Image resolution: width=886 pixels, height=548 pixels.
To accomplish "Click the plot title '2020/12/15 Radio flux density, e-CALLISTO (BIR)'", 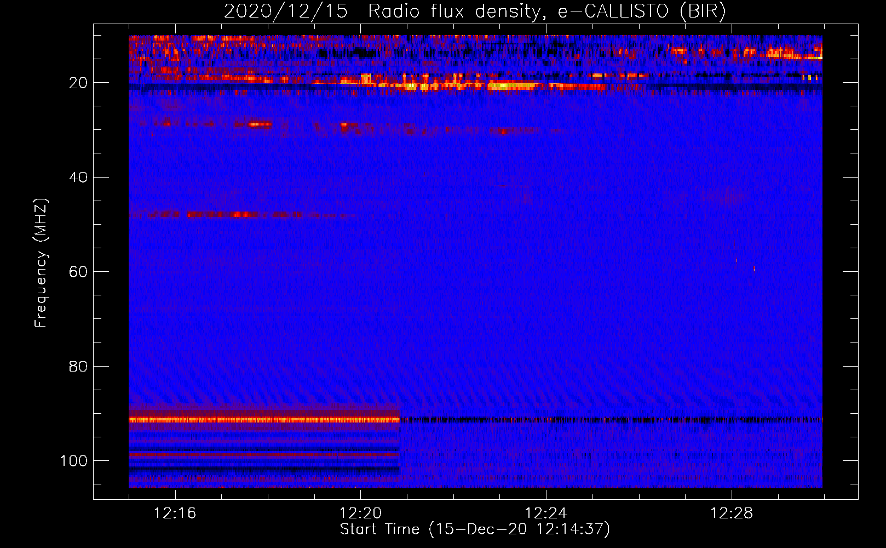I will pyautogui.click(x=475, y=12).
